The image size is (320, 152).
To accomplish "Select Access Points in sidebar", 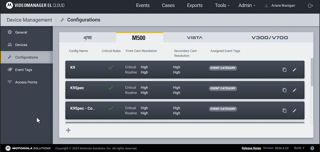I will [x=26, y=82].
